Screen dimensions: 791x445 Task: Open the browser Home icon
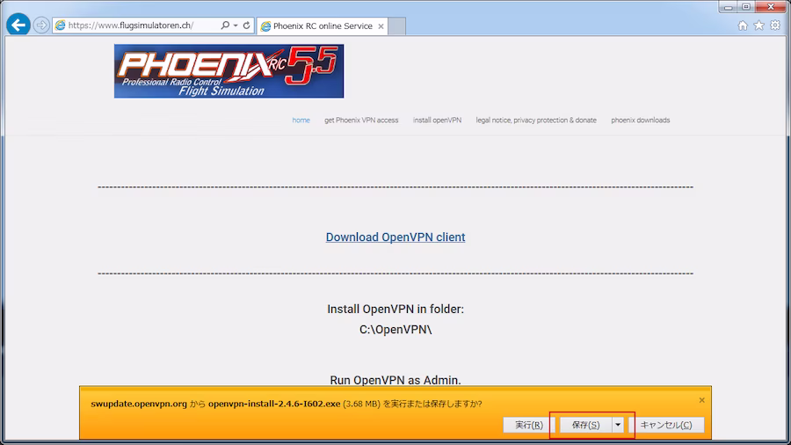click(743, 26)
